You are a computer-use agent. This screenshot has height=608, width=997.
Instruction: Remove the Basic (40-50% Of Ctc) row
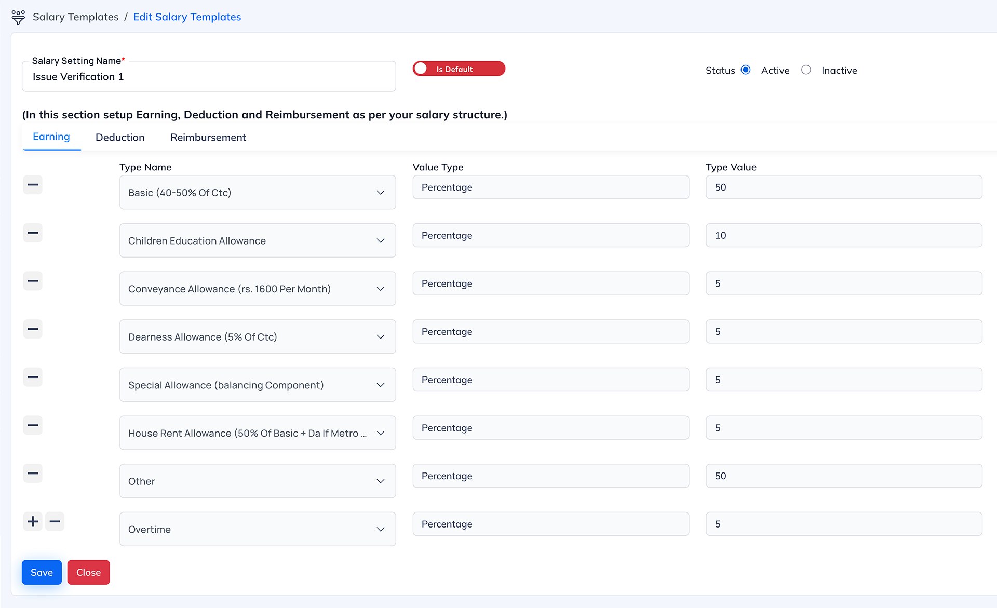click(x=33, y=185)
